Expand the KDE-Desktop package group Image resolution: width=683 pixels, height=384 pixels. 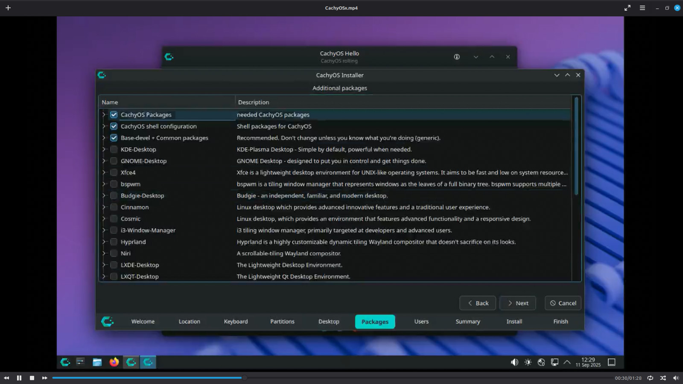pos(104,149)
